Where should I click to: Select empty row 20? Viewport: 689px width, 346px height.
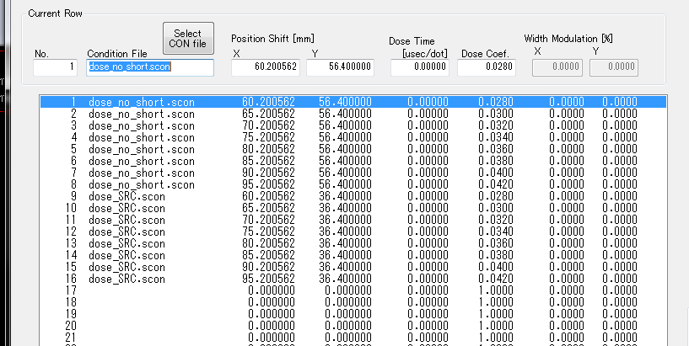click(353, 326)
